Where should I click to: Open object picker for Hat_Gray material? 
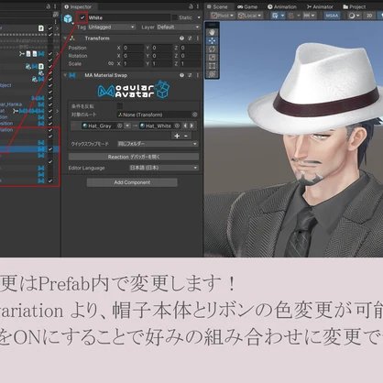pyautogui.click(x=120, y=126)
